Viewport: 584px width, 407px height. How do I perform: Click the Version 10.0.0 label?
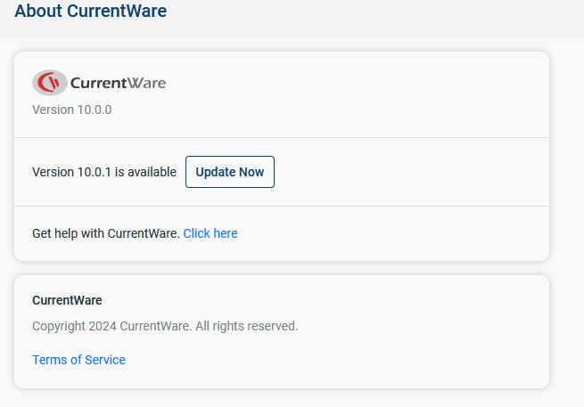point(72,110)
